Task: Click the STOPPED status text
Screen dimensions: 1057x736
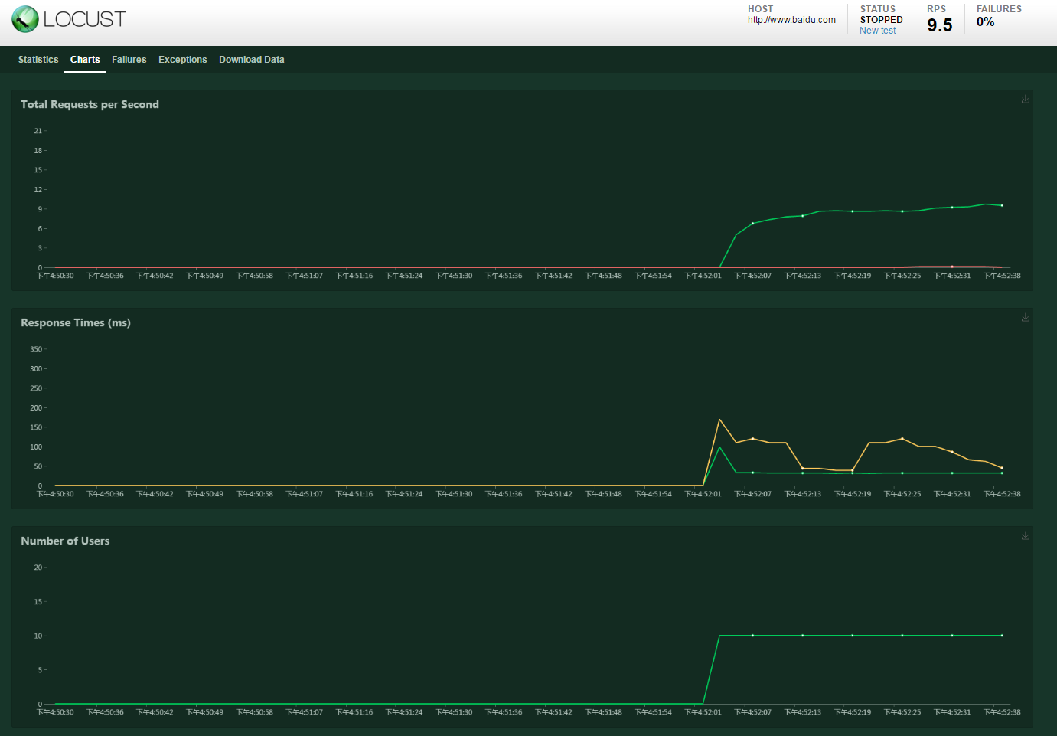Action: [x=881, y=20]
